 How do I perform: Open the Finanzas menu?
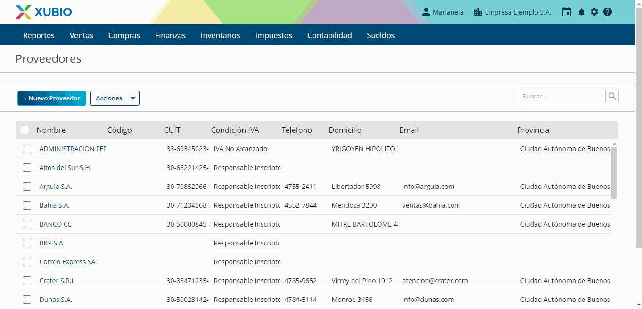click(x=170, y=35)
